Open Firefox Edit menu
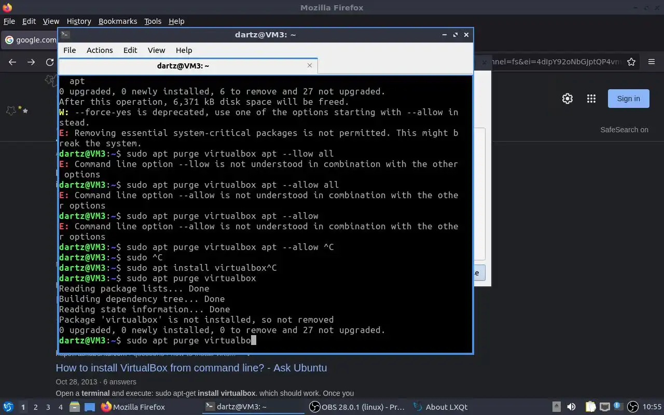The height and width of the screenshot is (415, 664). tap(29, 21)
